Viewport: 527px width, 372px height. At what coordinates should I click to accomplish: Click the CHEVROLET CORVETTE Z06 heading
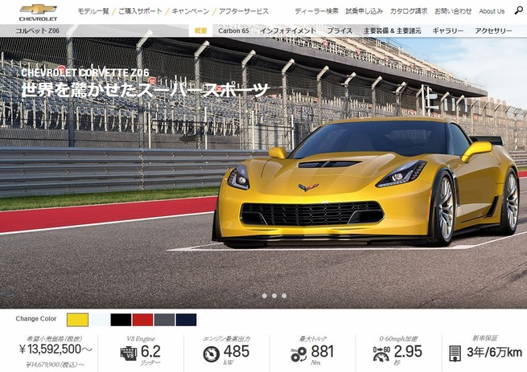(x=85, y=72)
